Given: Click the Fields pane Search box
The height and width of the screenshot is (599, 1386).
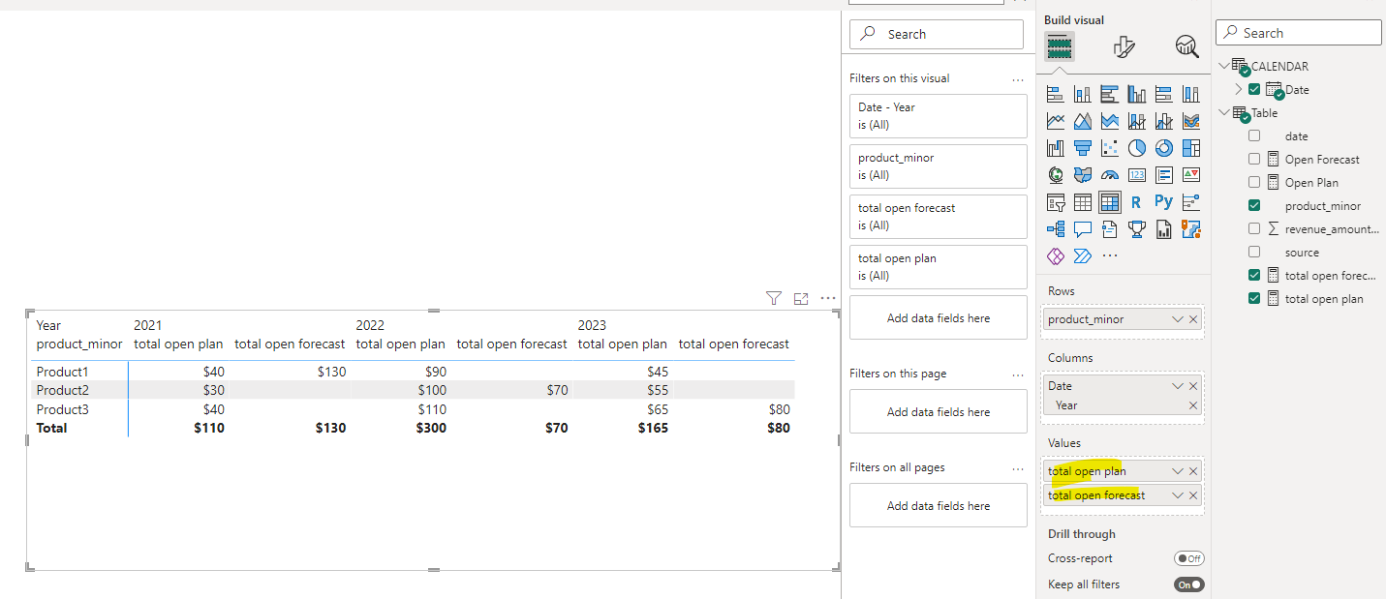Looking at the screenshot, I should [1299, 33].
